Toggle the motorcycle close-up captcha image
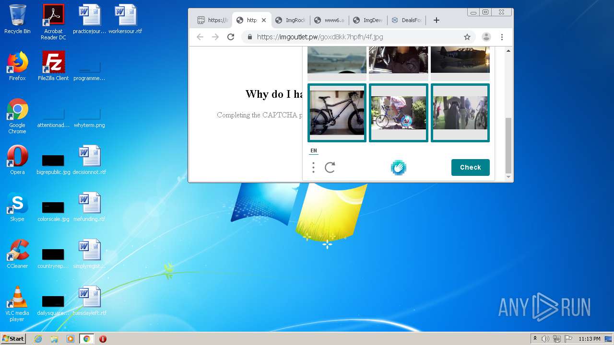Image resolution: width=614 pixels, height=345 pixels. (x=399, y=63)
